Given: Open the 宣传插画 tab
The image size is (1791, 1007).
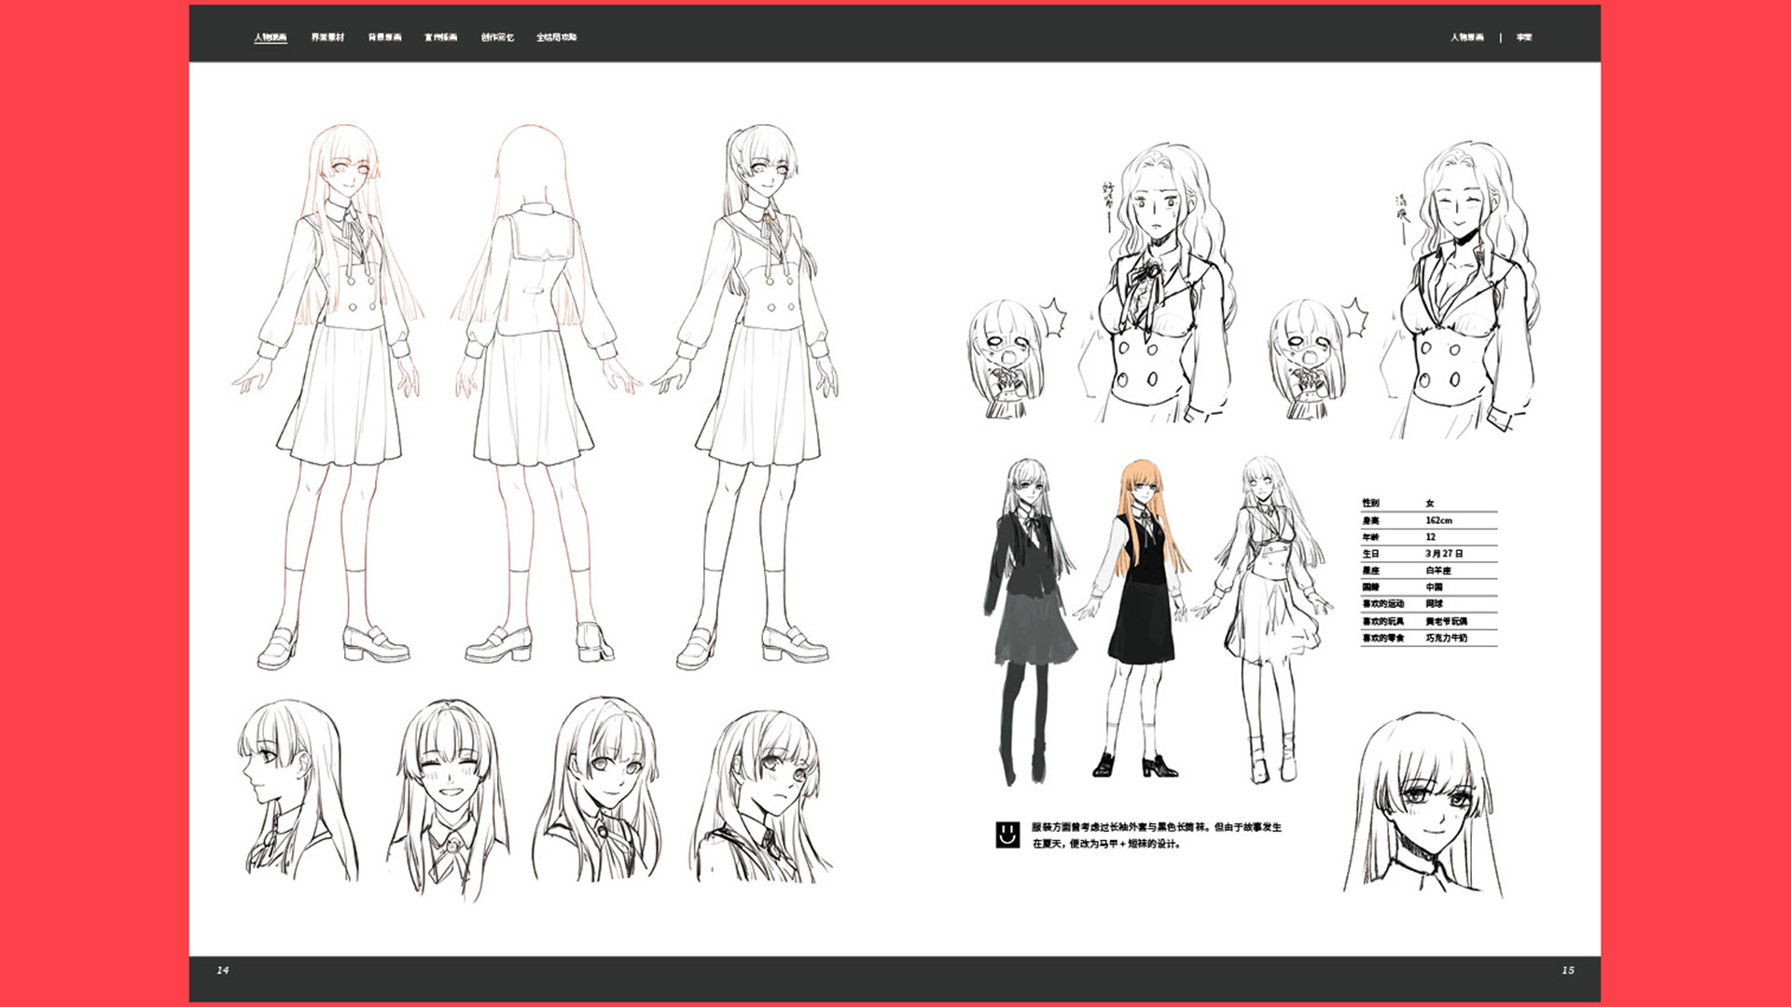Looking at the screenshot, I should pos(440,37).
